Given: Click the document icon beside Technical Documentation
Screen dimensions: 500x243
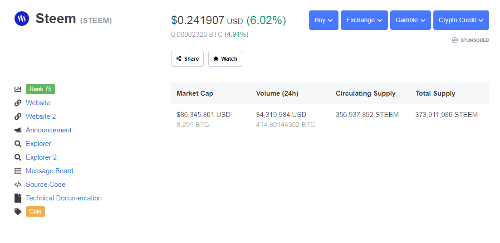Looking at the screenshot, I should pyautogui.click(x=18, y=198).
